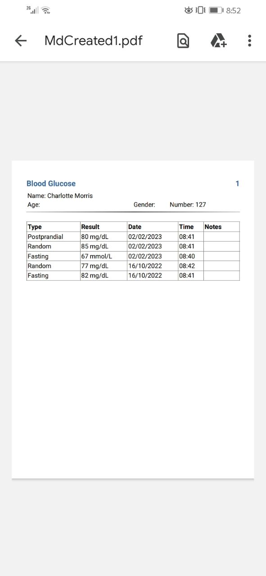Screen dimensions: 266x576
Task: Tap the MdCreated1.pdf title
Action: (93, 41)
